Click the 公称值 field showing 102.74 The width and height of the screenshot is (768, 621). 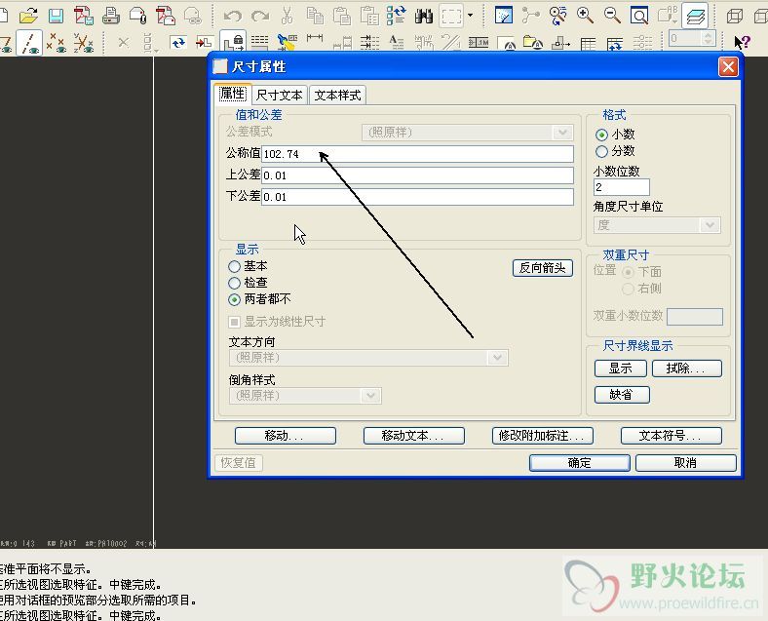(x=417, y=154)
